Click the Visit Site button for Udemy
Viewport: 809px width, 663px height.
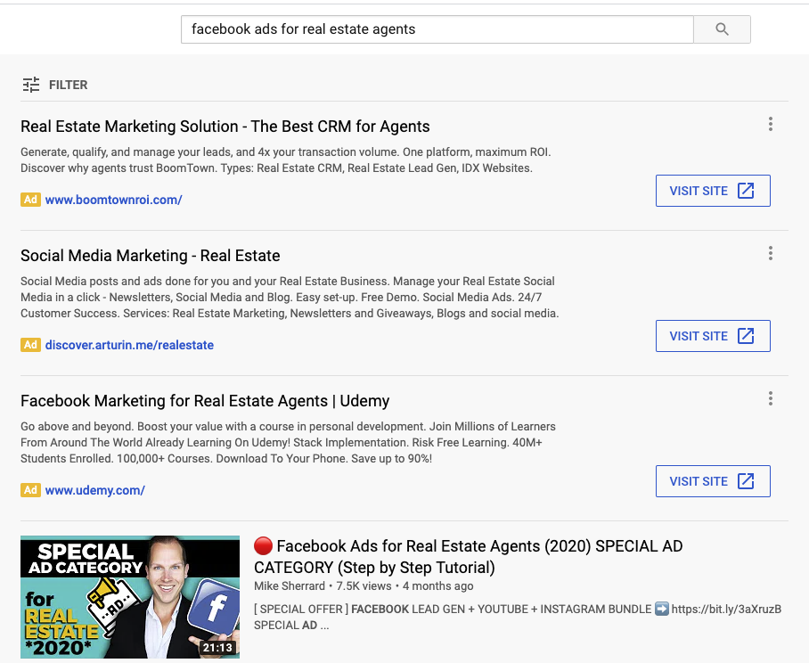pyautogui.click(x=713, y=480)
